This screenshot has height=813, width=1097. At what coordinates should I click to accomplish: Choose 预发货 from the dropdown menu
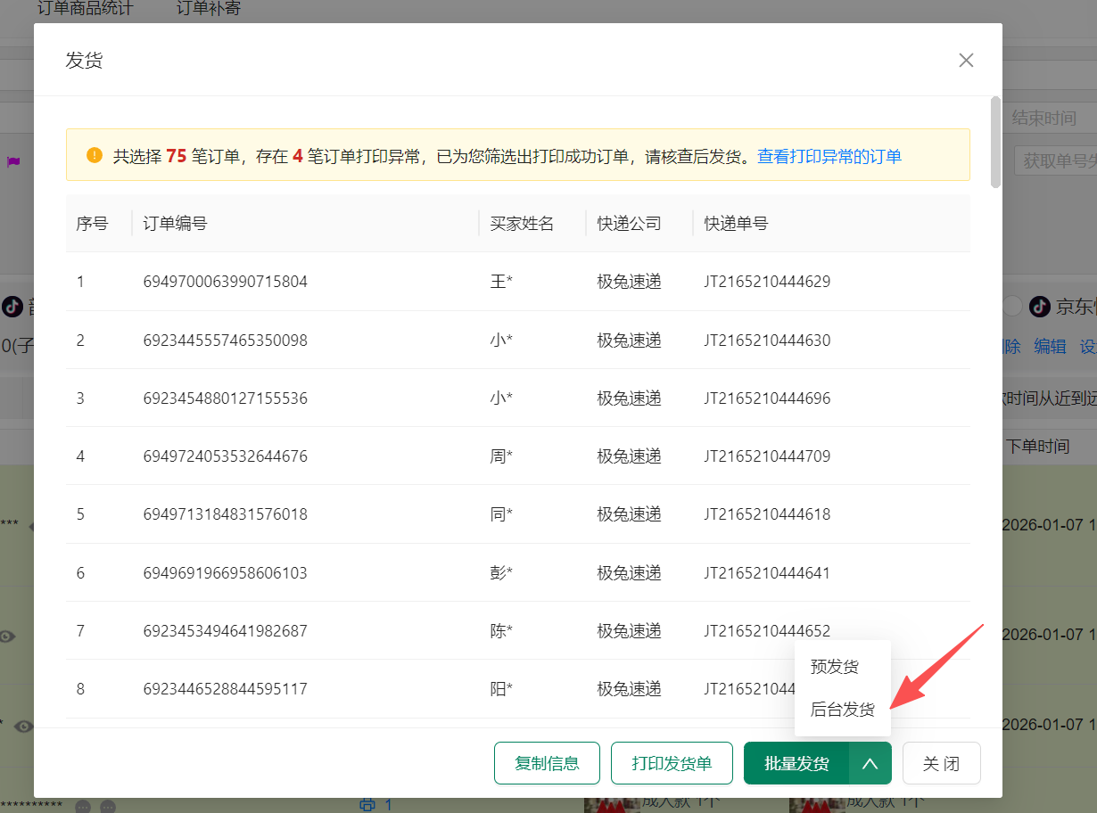pos(835,667)
